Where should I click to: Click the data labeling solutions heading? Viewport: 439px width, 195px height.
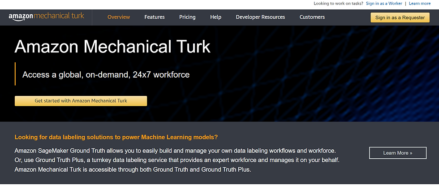point(116,137)
